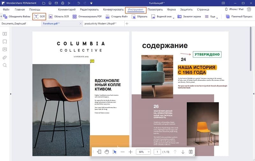The height and width of the screenshot is (161, 255).
Task: Open the yellow sticky note comment
Action: [92, 61]
